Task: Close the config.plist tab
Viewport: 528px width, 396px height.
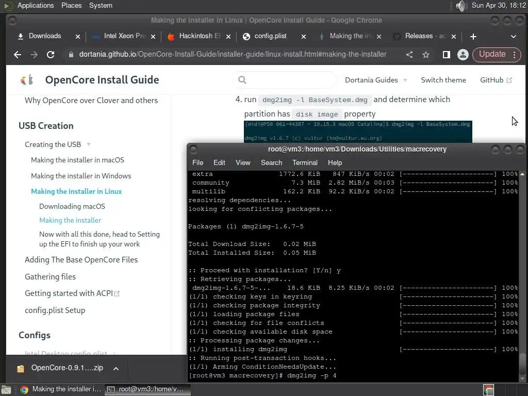Action: (304, 37)
